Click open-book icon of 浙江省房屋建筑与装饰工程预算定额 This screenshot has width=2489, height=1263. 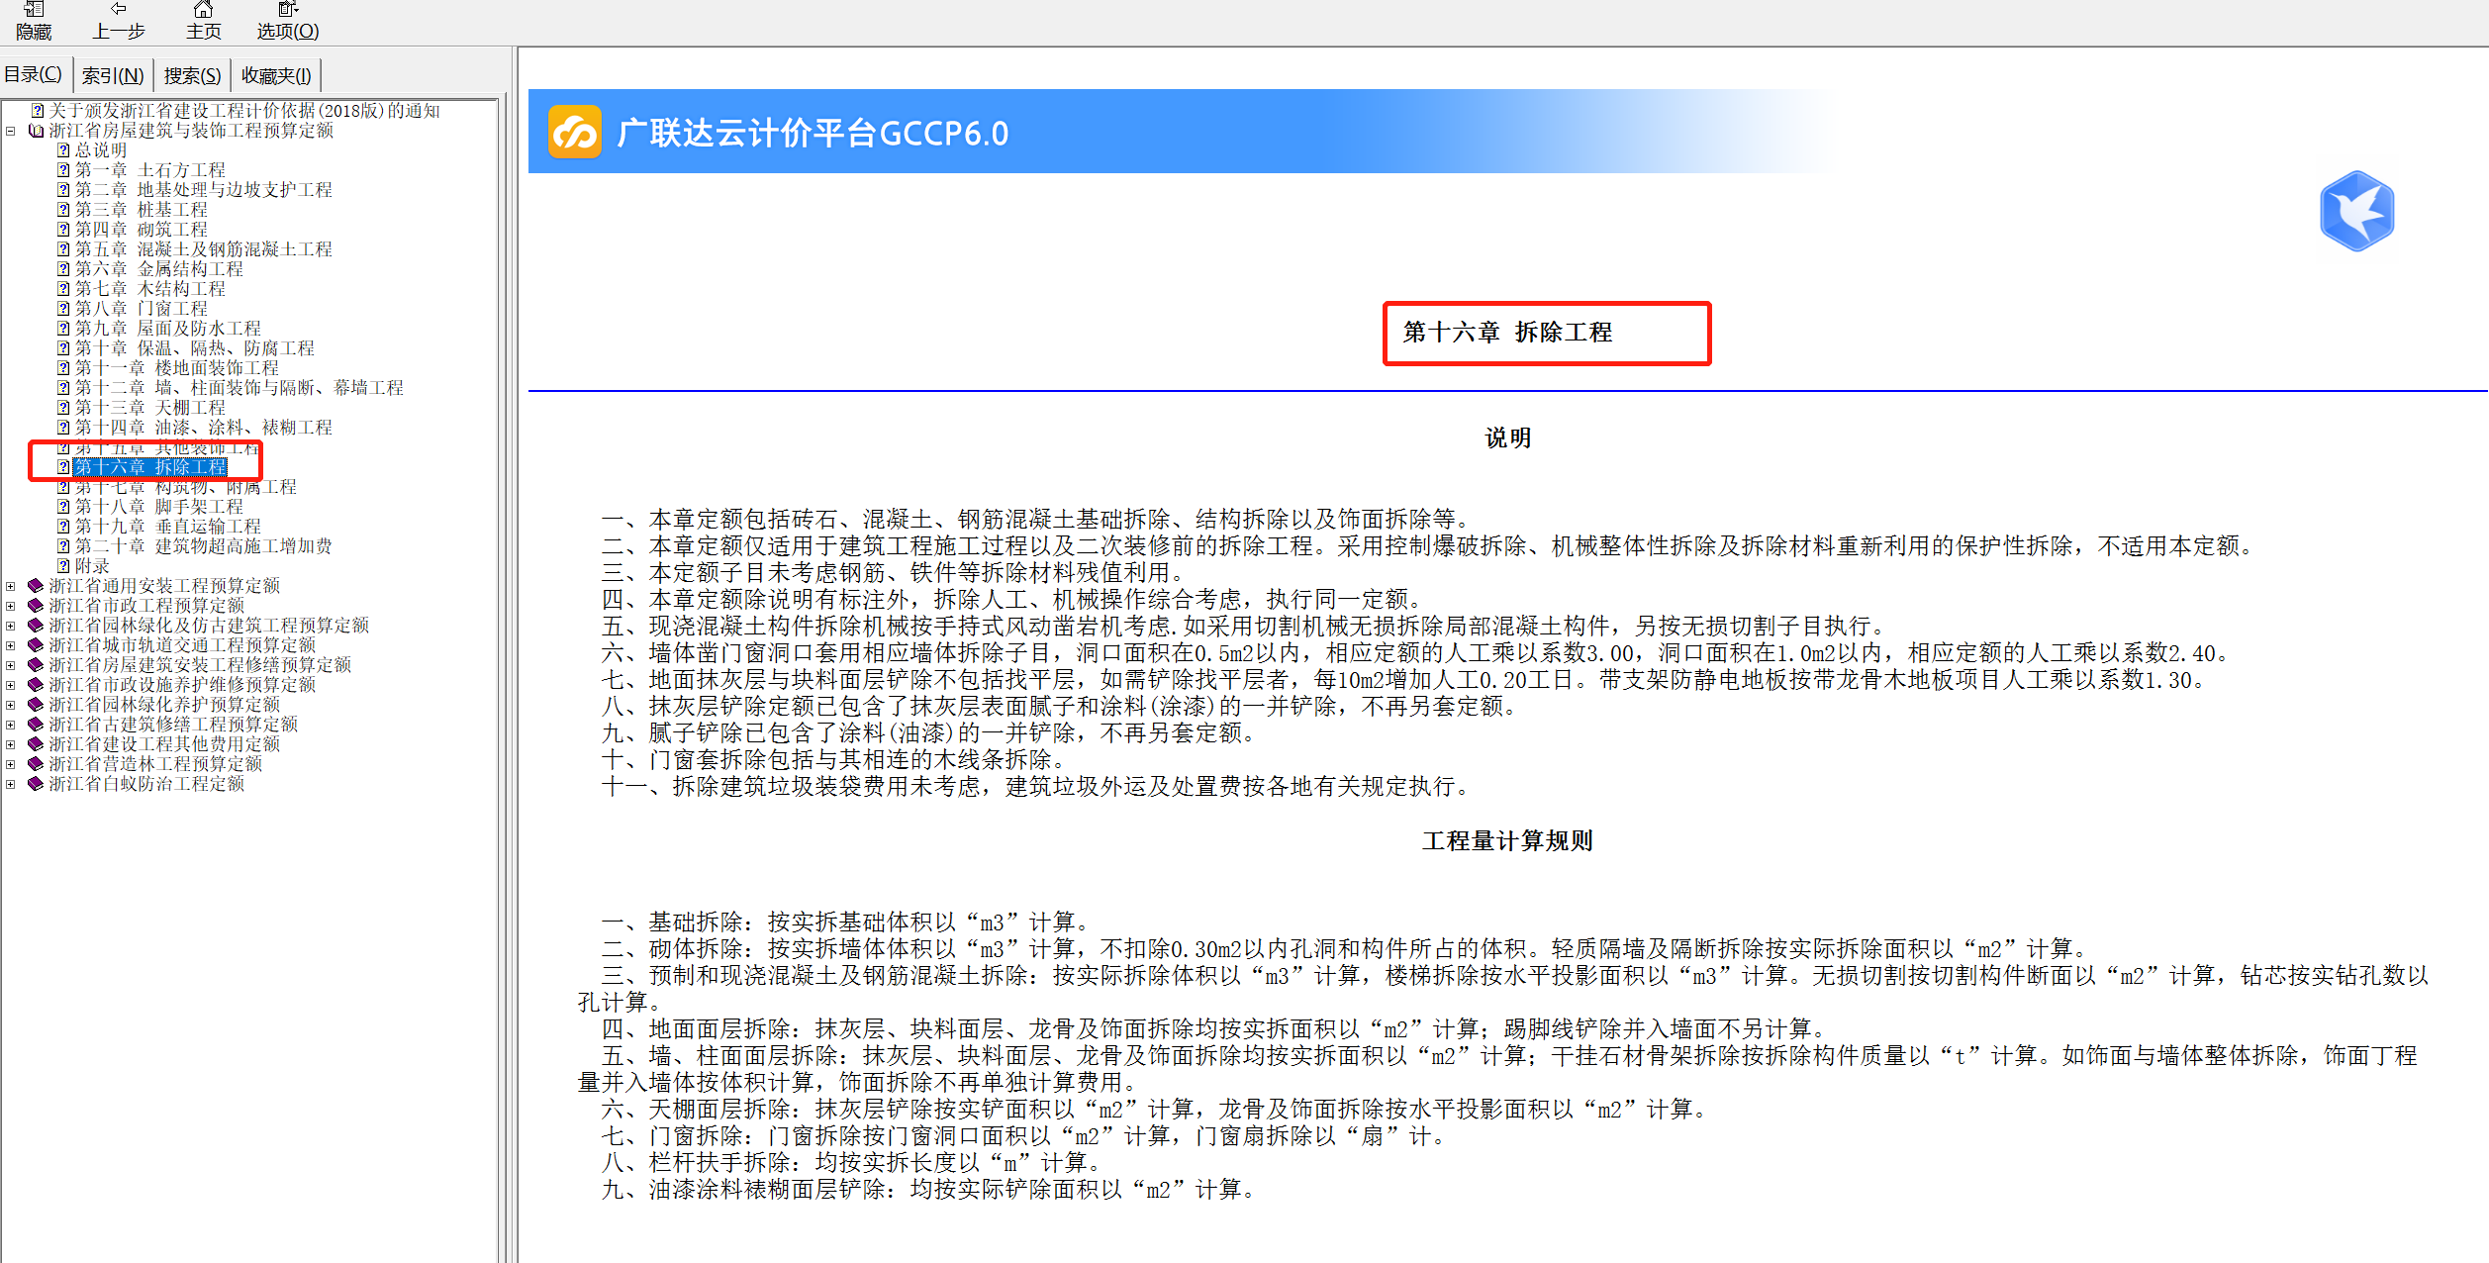(37, 131)
